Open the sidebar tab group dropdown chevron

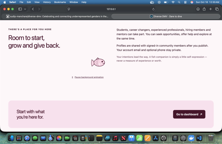click(25, 9)
